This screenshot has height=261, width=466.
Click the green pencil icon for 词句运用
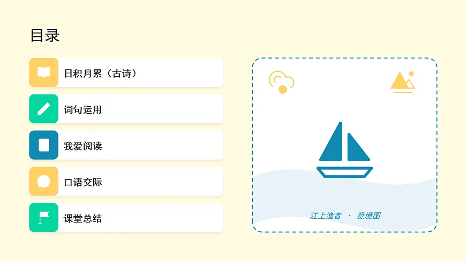pos(43,109)
